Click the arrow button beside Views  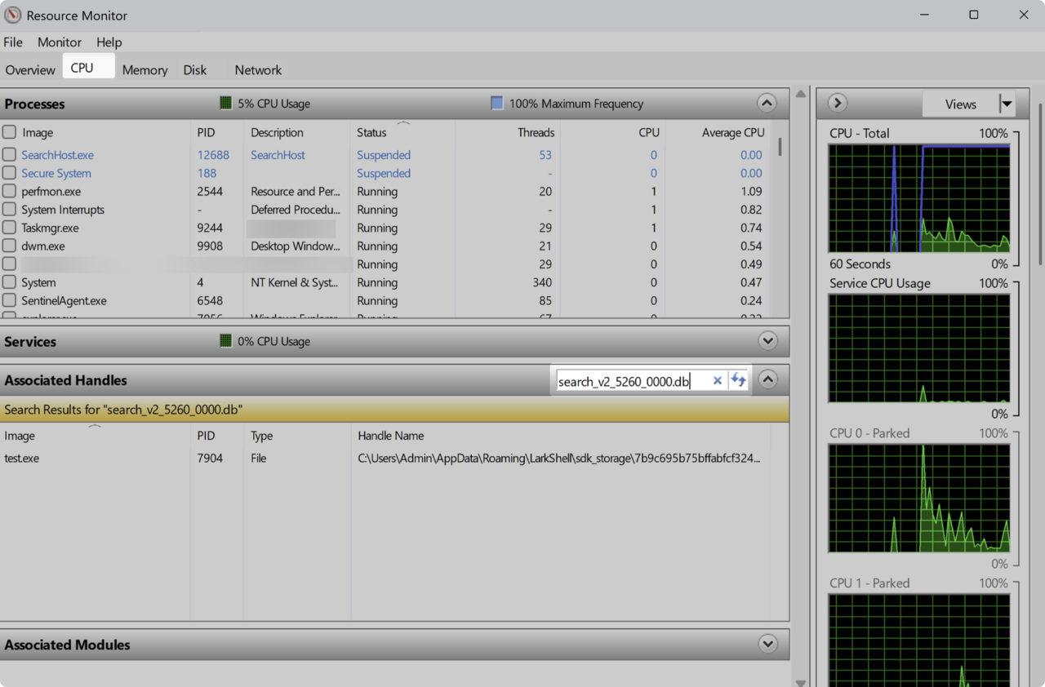836,103
